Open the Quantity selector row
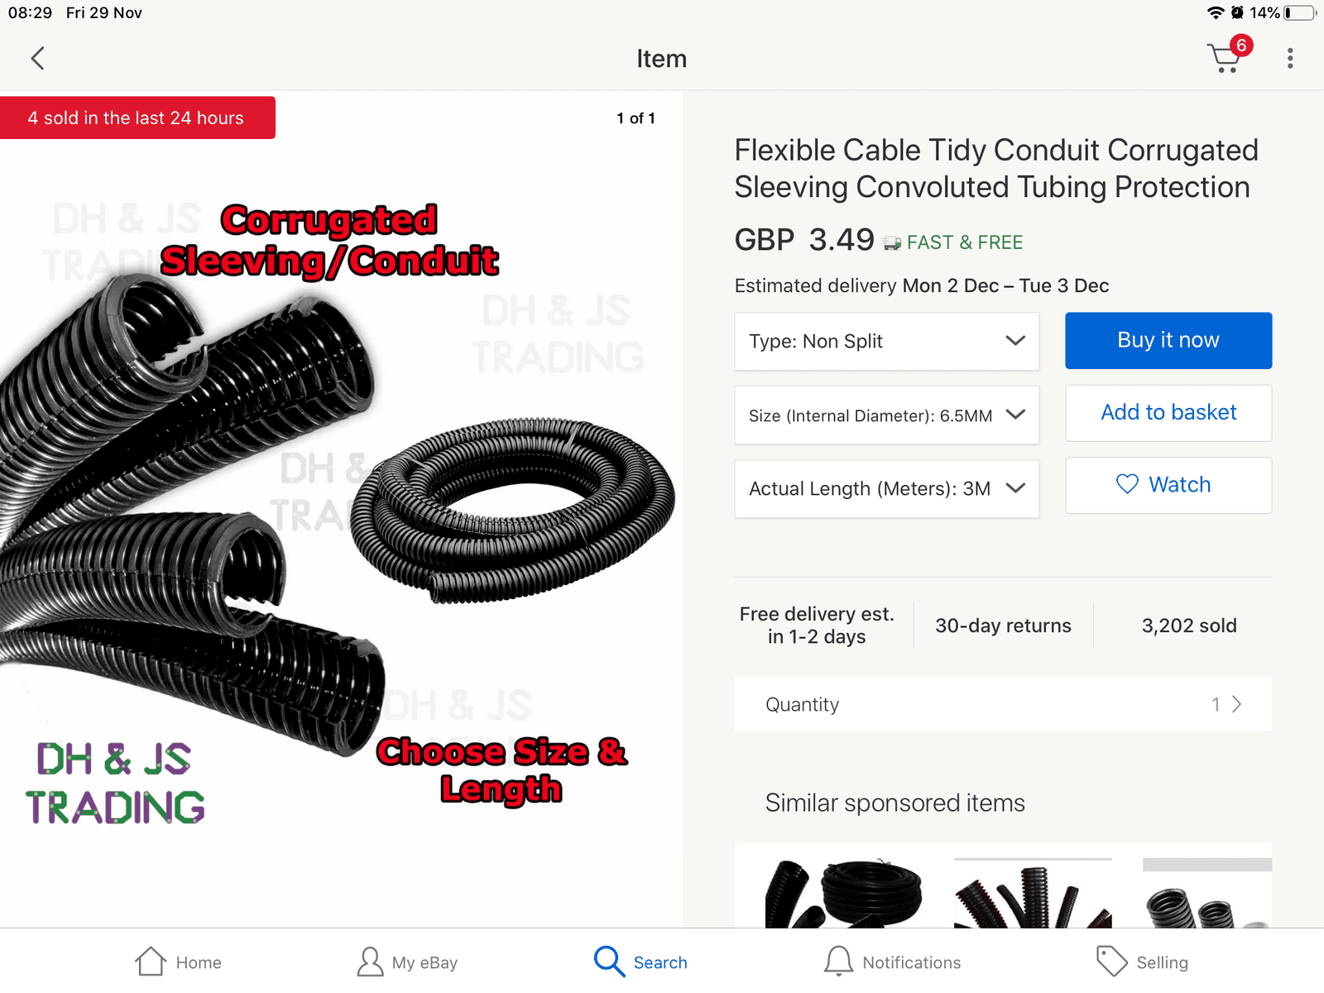 click(x=1003, y=704)
